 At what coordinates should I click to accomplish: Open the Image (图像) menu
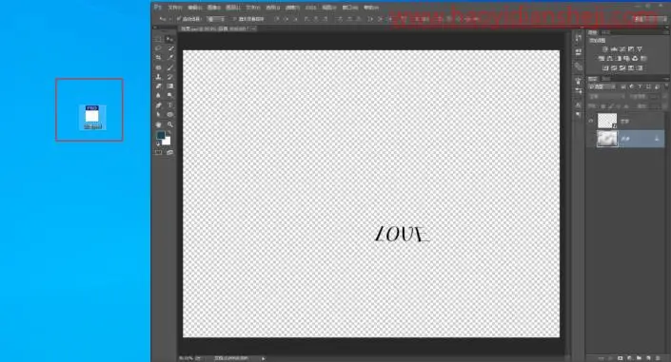(213, 8)
